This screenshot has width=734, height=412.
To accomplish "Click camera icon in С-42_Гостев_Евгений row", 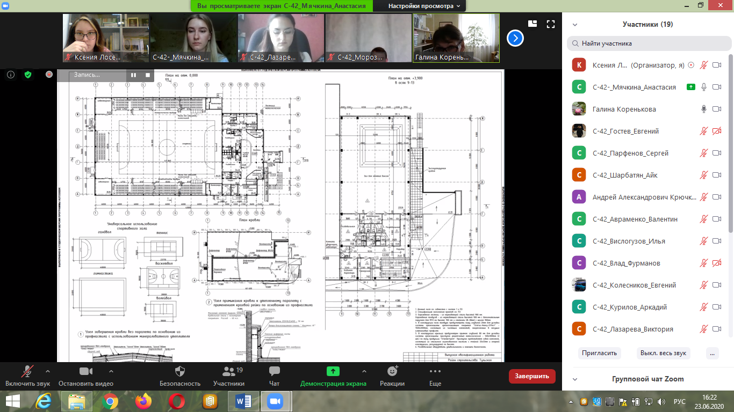I will point(716,131).
